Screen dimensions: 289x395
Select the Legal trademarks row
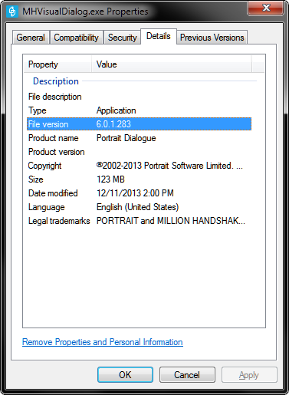click(x=139, y=221)
